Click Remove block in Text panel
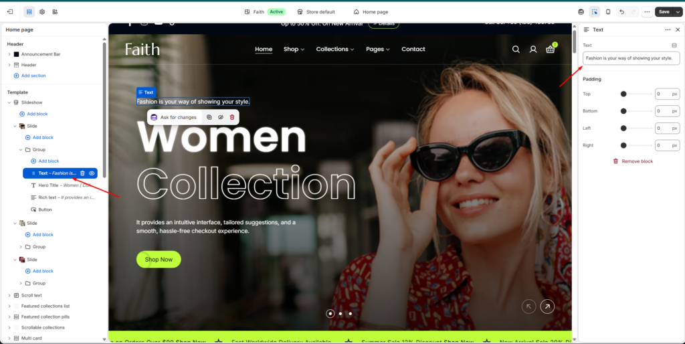 (x=633, y=161)
